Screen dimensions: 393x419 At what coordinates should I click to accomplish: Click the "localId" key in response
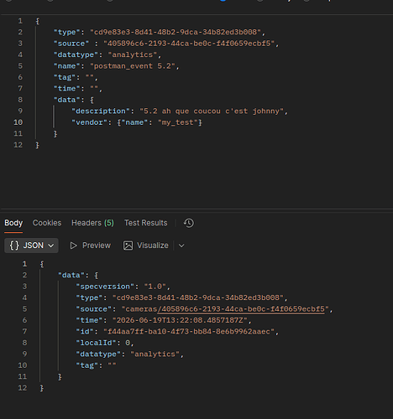[x=97, y=343]
